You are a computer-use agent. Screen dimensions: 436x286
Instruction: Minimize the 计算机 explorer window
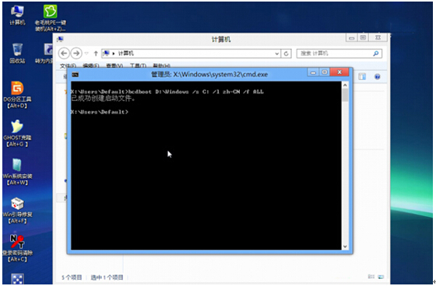click(x=351, y=38)
